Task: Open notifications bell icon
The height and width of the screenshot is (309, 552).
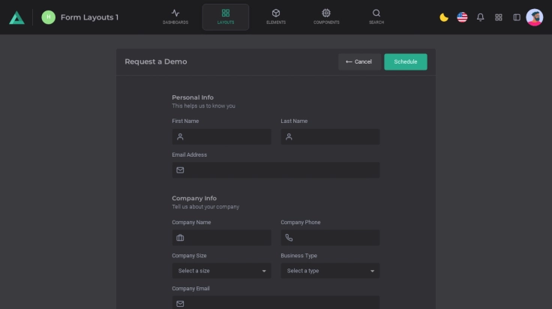Action: click(x=481, y=17)
